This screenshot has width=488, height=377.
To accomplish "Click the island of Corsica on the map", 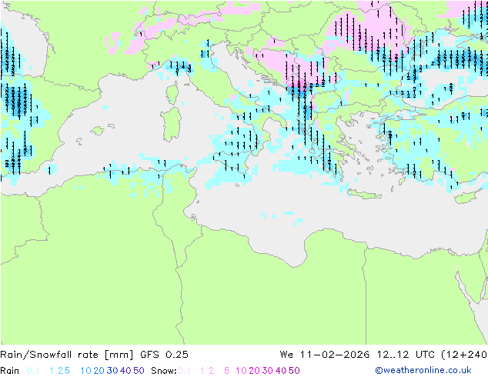I will (x=172, y=93).
